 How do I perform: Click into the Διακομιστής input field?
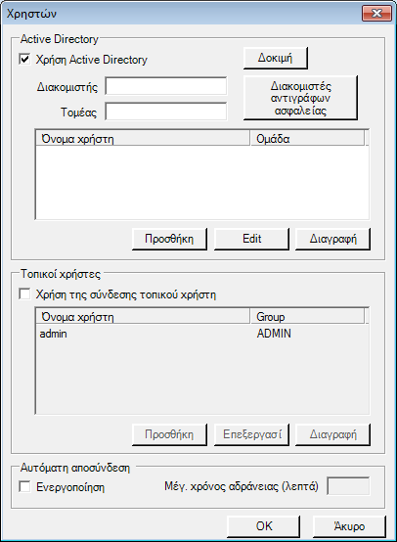(166, 86)
